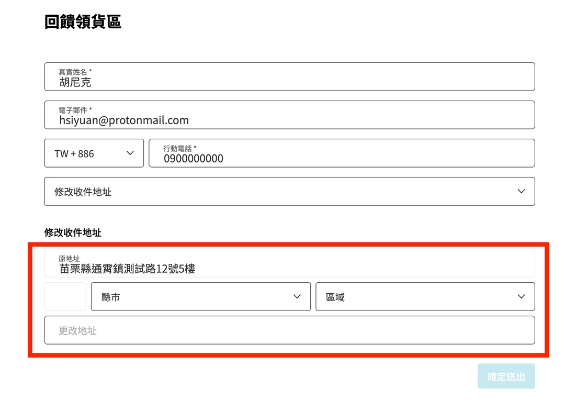
Task: Focus the name field containing 胡尼克
Action: tap(289, 82)
